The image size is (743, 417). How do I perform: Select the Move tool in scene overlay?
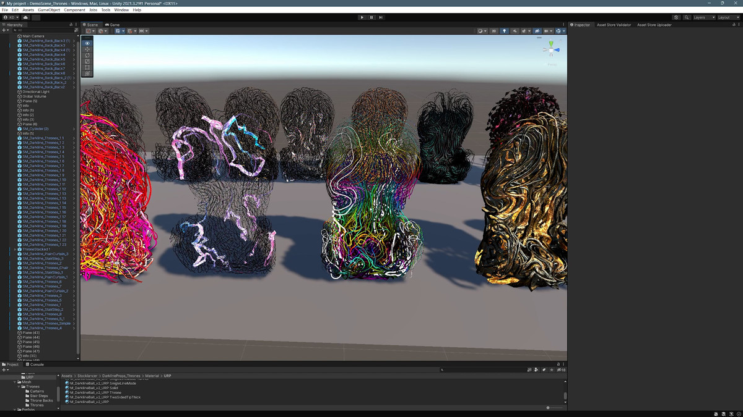(x=87, y=49)
